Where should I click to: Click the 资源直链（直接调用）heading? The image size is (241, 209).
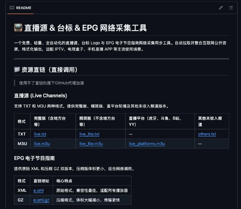pyautogui.click(x=50, y=70)
